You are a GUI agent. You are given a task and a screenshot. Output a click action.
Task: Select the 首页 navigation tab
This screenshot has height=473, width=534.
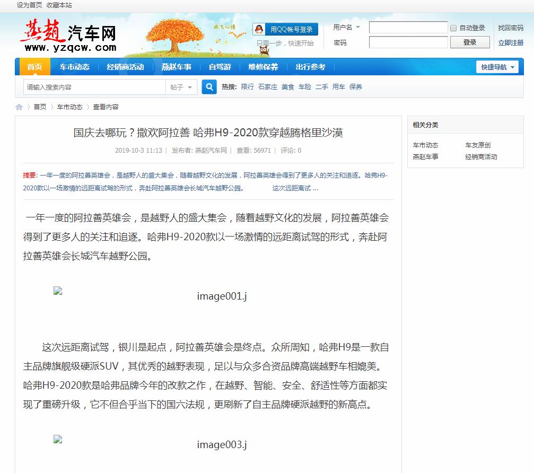pos(34,67)
